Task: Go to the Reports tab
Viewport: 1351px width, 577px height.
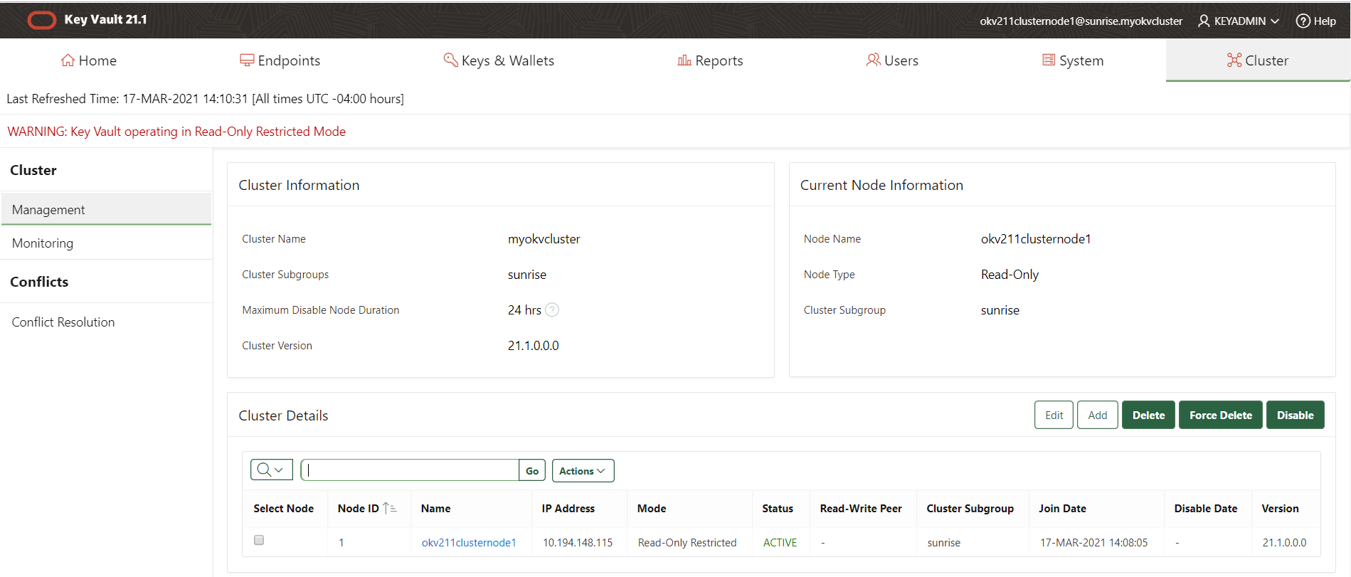Action: click(710, 60)
